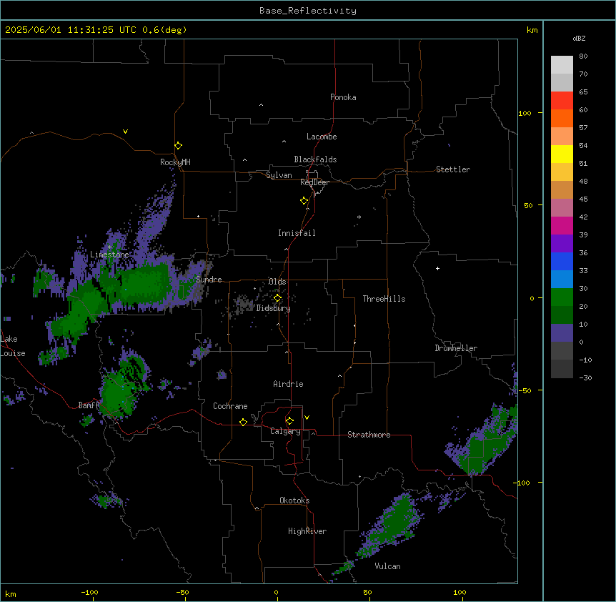Click the slate purple legend swatch between 10 and 0
This screenshot has width=616, height=602.
[x=562, y=333]
